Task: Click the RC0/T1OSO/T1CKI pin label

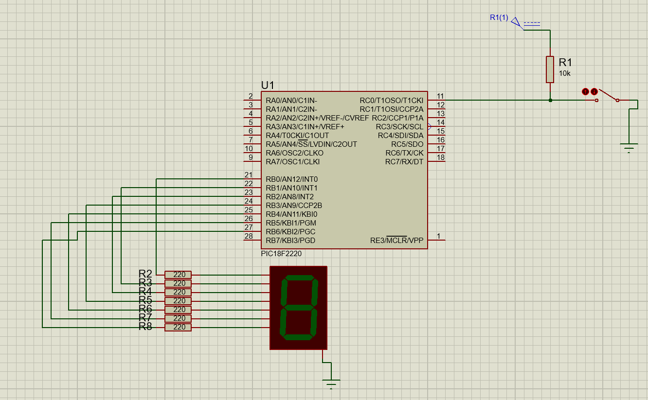Action: [x=392, y=101]
